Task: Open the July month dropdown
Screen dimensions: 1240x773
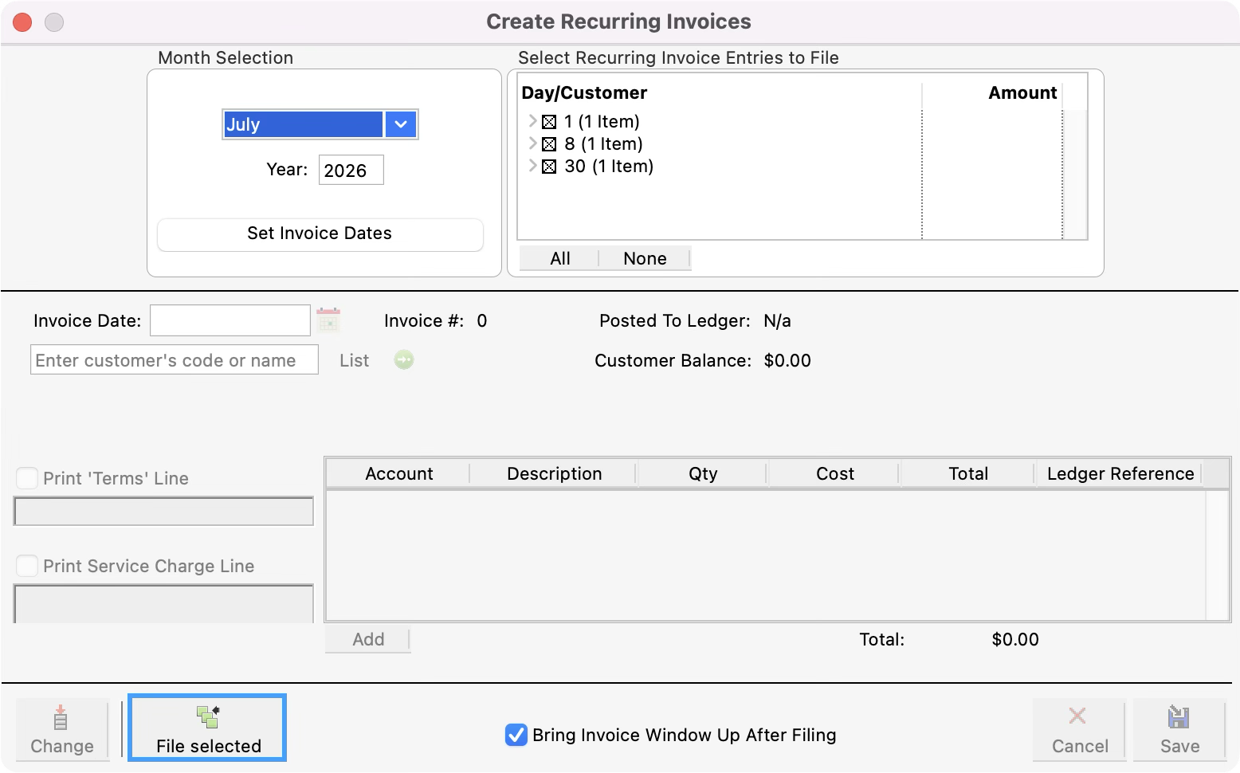Action: click(x=401, y=124)
